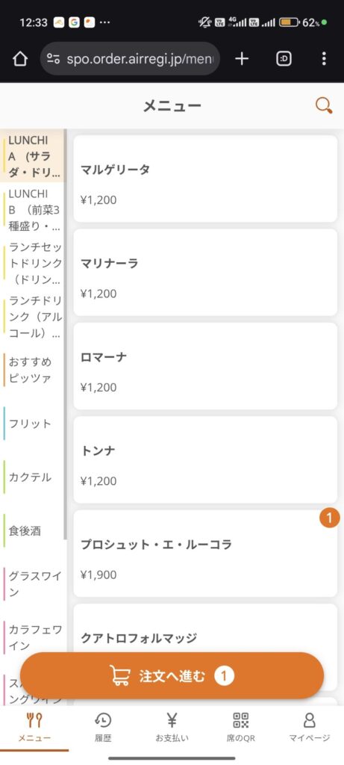The image size is (344, 765).
Task: Open the tab switcher icon
Action: pos(284,59)
